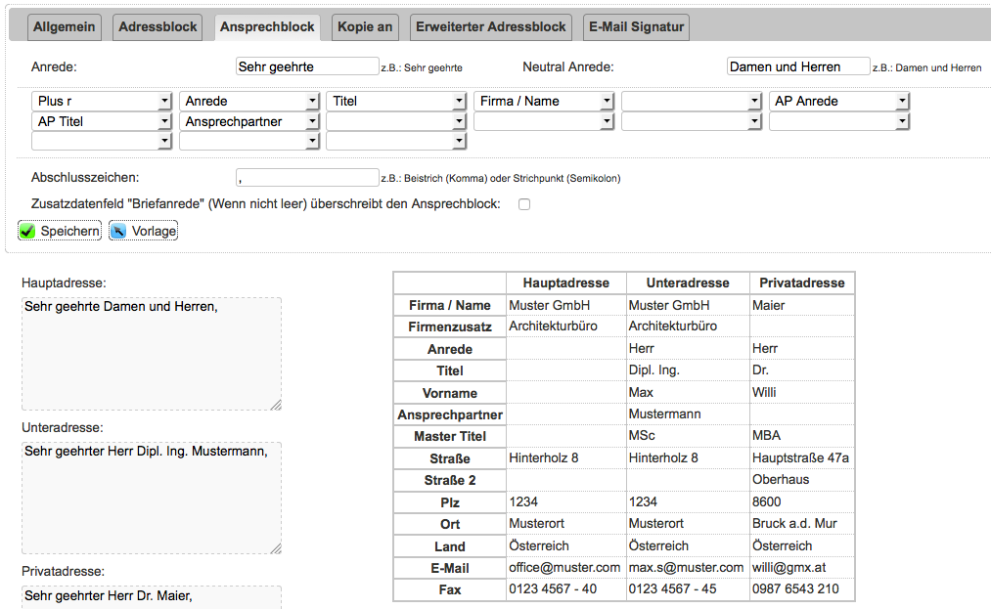
Task: Click into the Hauptadresse preview textarea
Action: 151,353
